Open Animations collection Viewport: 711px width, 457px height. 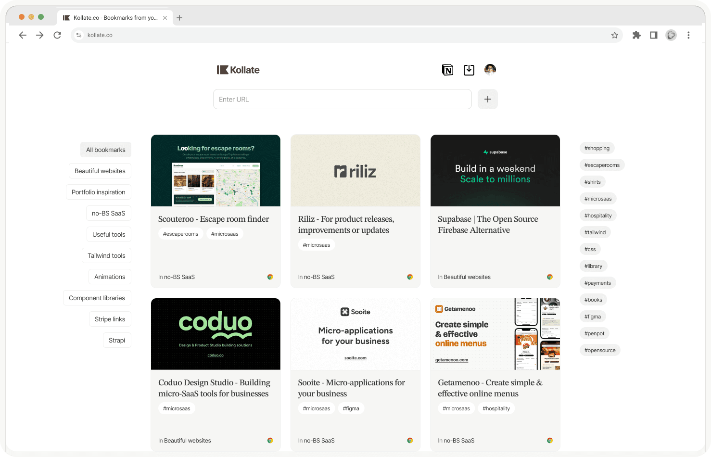[110, 277]
